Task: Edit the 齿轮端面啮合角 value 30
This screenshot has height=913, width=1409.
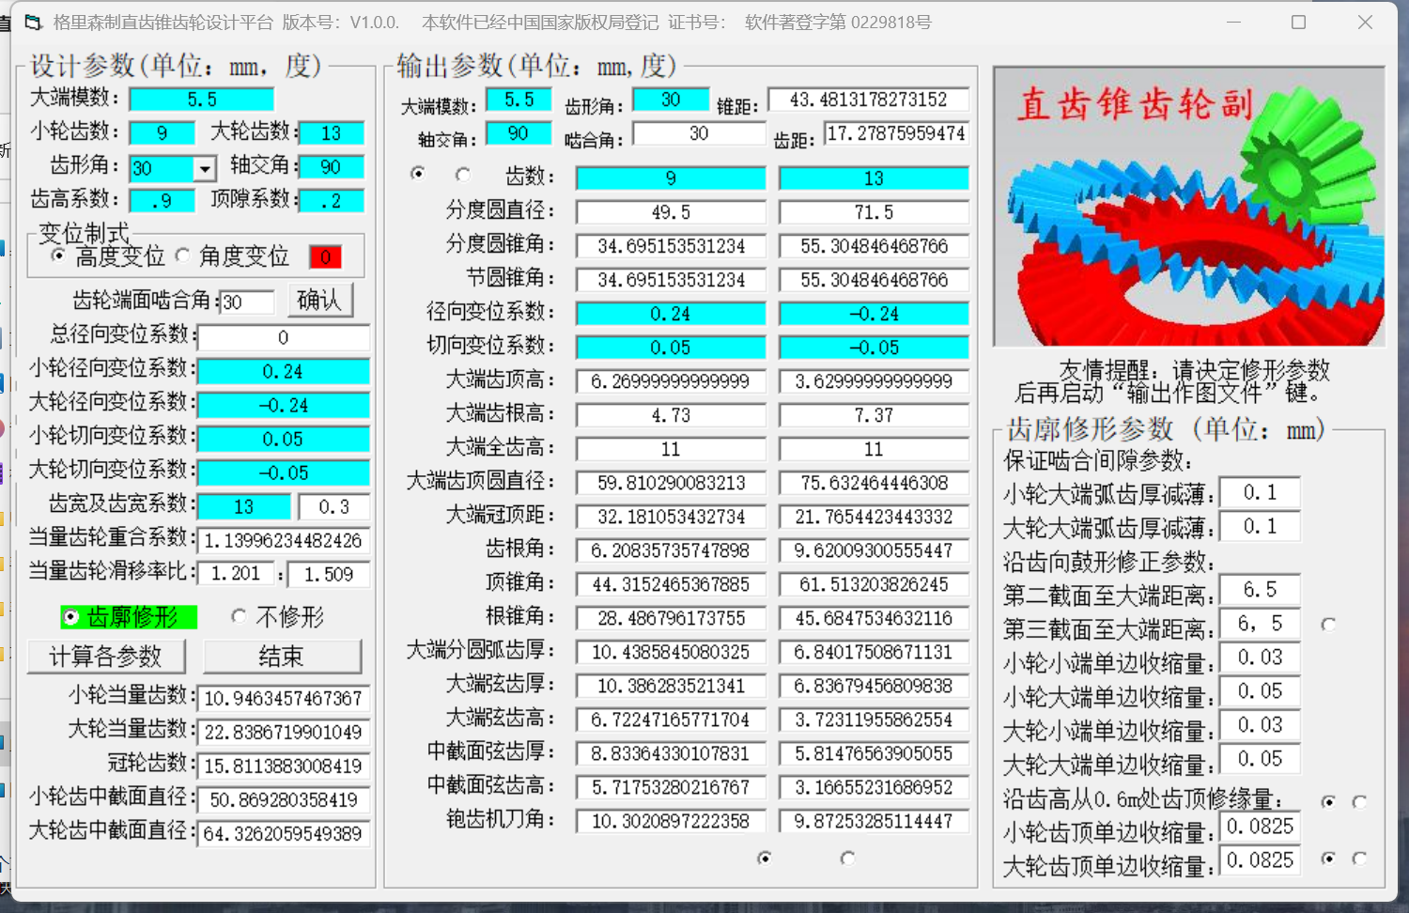Action: pos(248,302)
